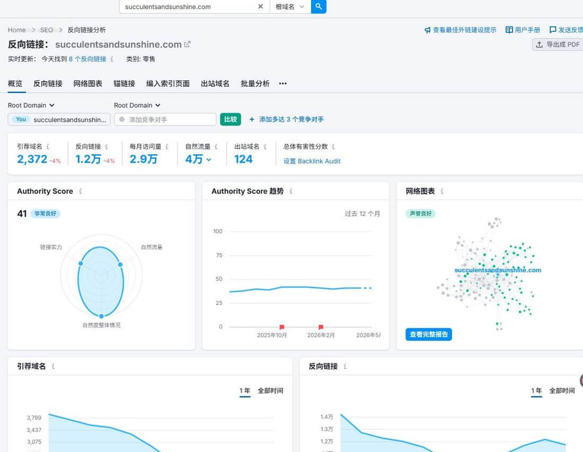Click the info icon beside 出站域名 metric
Image resolution: width=583 pixels, height=452 pixels.
(265, 147)
